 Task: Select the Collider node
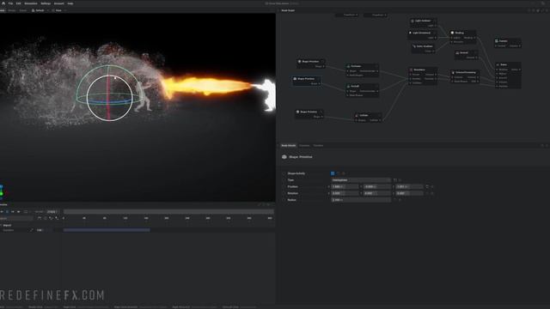pos(368,118)
